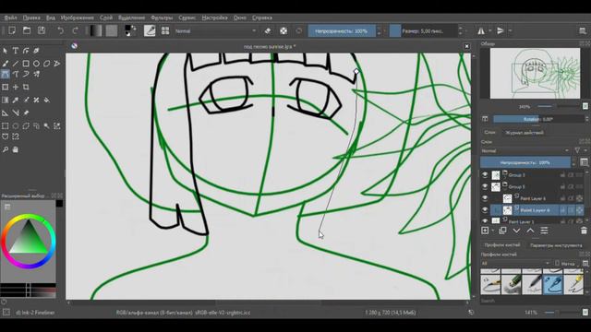Select the Polygon shape tool
This screenshot has width=591, height=332.
click(x=47, y=64)
